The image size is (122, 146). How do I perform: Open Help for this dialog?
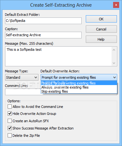(101, 39)
